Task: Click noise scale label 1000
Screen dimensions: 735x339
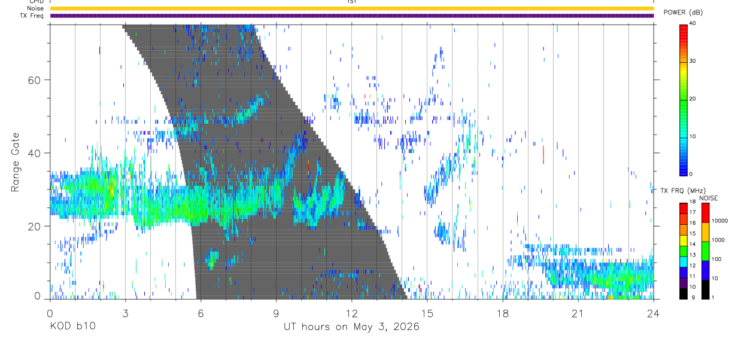Action: [x=718, y=240]
